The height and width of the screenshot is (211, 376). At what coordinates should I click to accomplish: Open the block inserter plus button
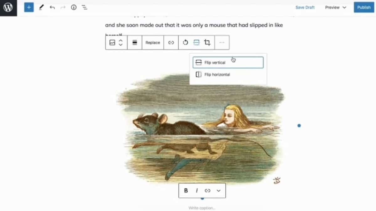(29, 8)
